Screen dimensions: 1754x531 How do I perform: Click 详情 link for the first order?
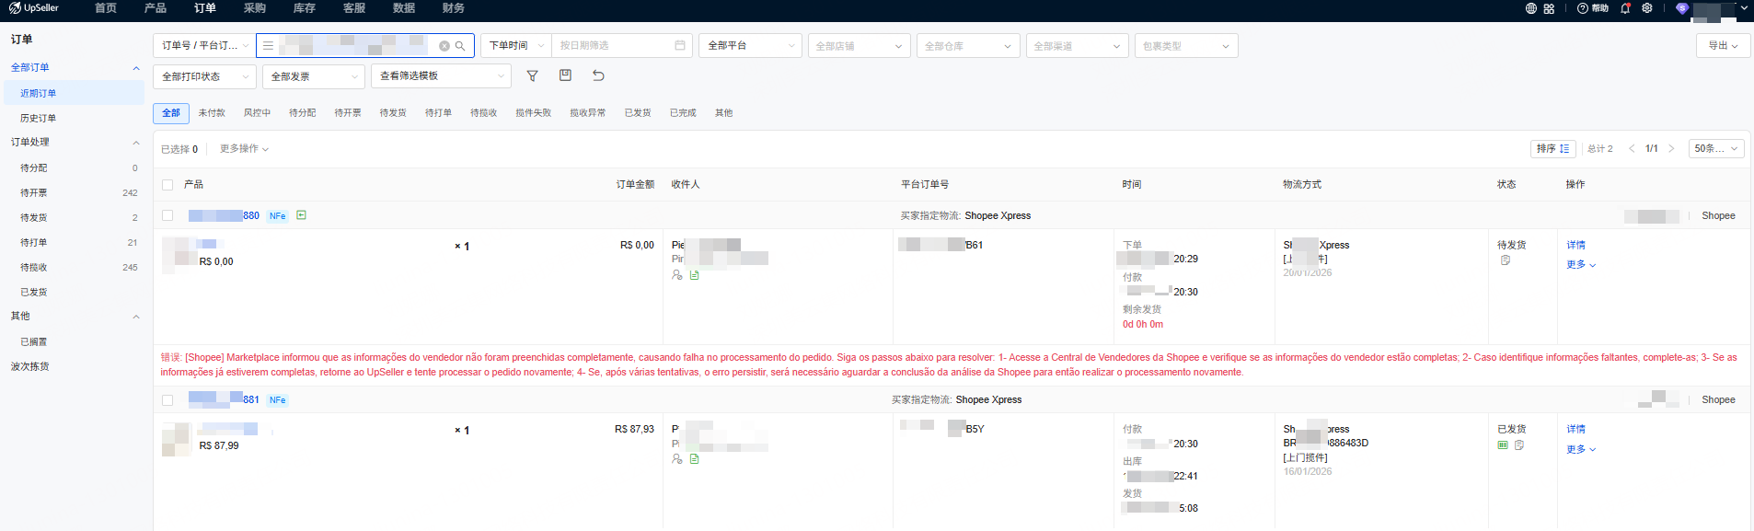pyautogui.click(x=1575, y=245)
